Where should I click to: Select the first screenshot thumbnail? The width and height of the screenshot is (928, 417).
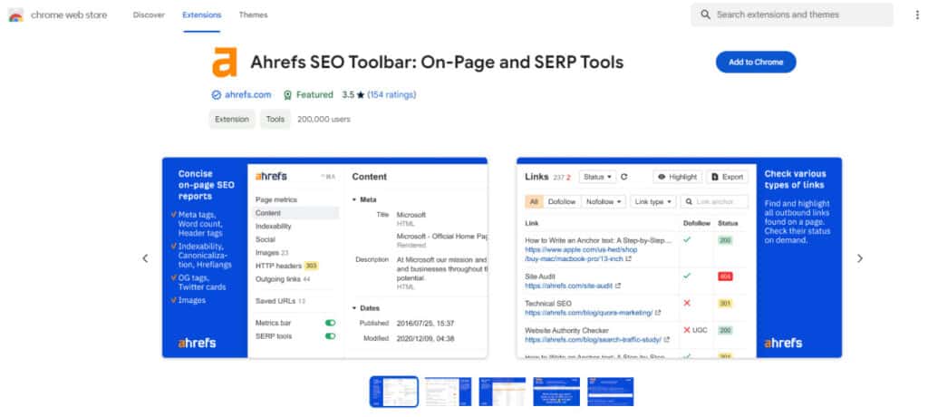point(394,392)
